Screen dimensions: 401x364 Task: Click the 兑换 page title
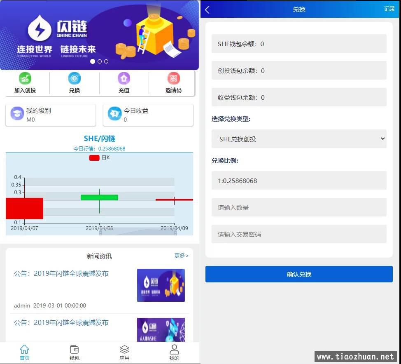point(299,9)
